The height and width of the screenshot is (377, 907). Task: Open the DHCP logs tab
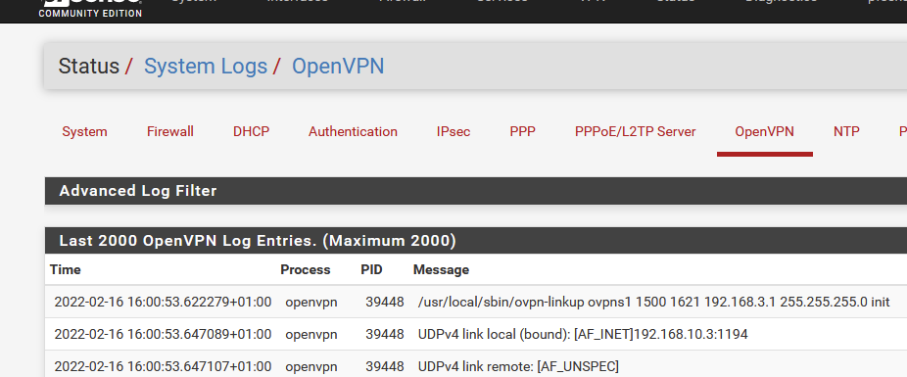coord(251,132)
